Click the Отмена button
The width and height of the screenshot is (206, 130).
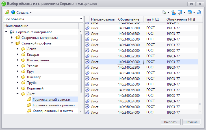(x=191, y=122)
